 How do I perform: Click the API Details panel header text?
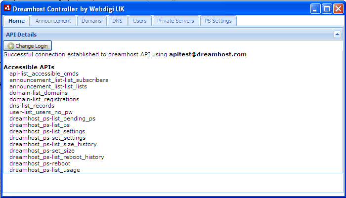tap(21, 35)
